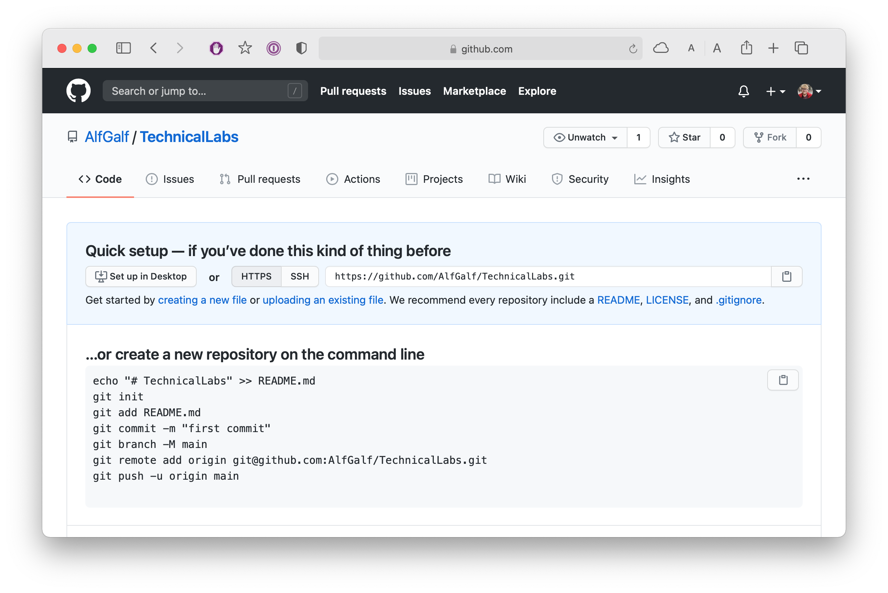Open the three-dots more tabs menu
This screenshot has width=888, height=593.
pyautogui.click(x=803, y=179)
